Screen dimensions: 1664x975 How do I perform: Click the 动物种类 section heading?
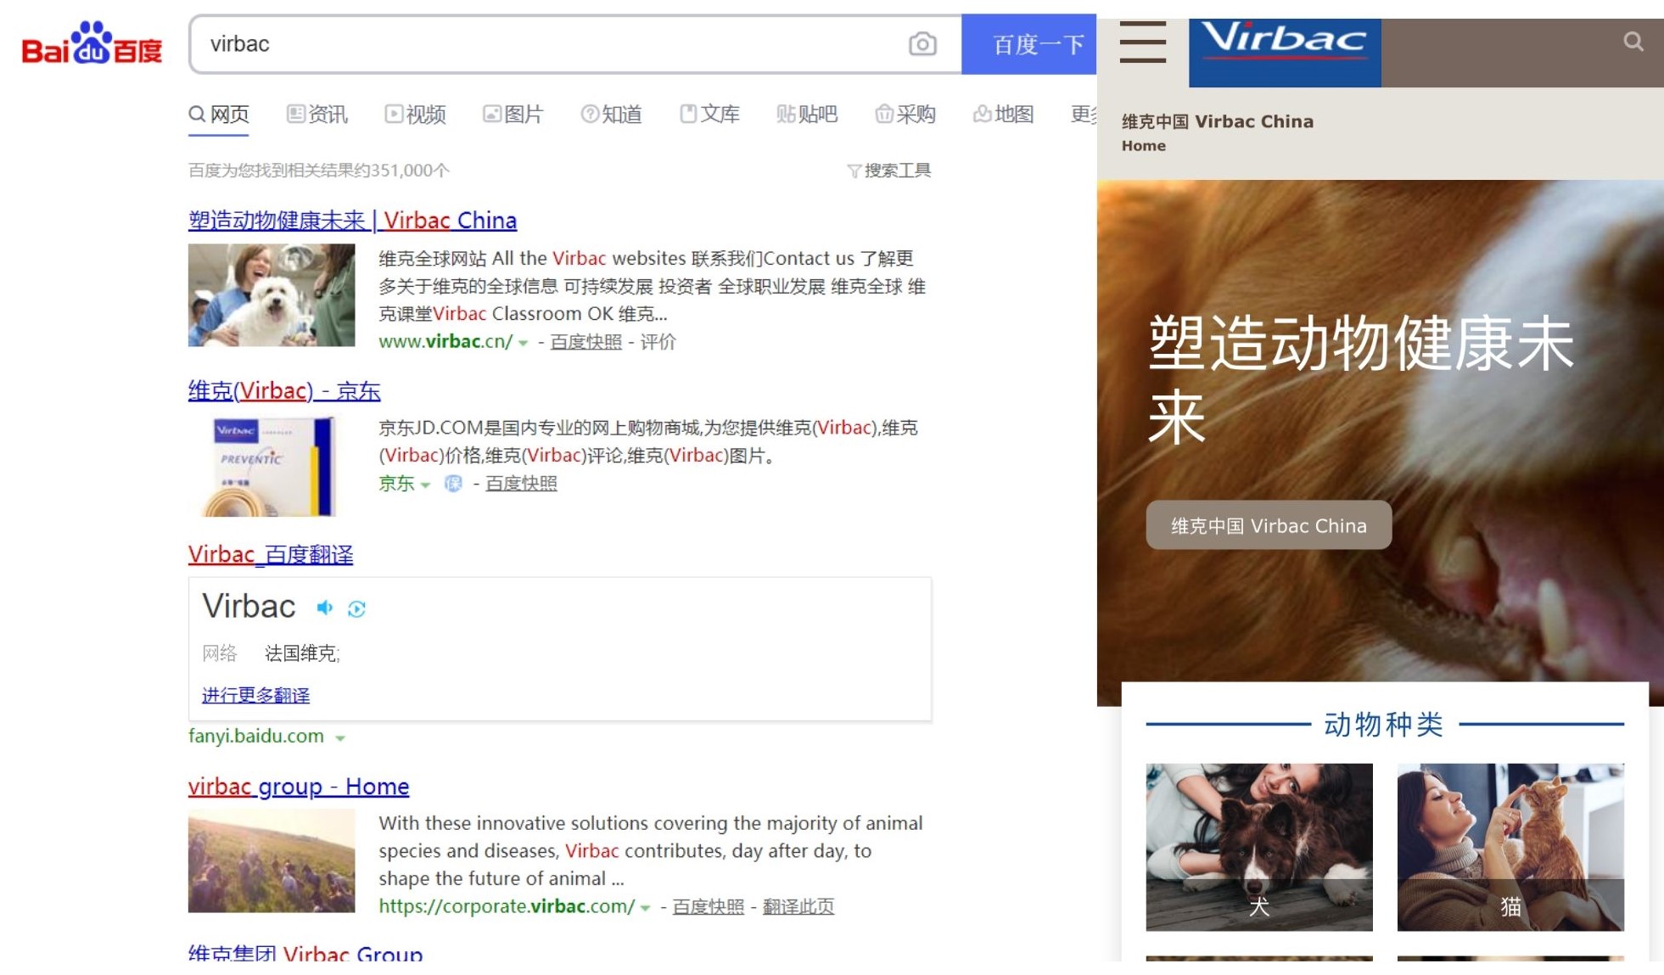click(1384, 725)
